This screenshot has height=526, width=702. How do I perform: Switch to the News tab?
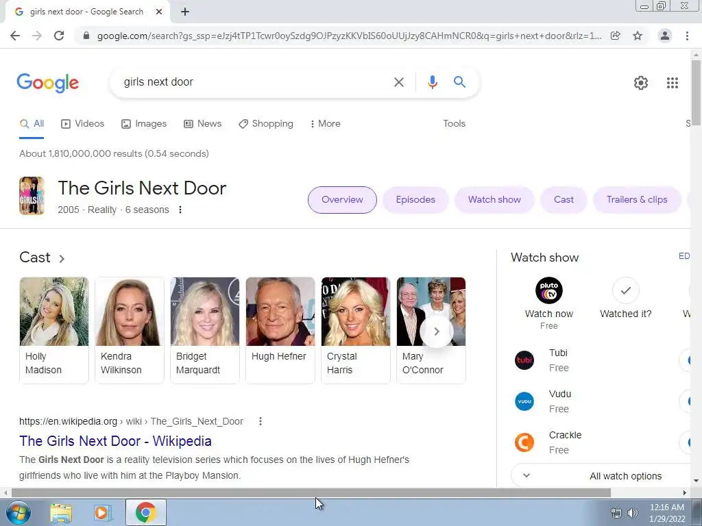[x=203, y=124]
